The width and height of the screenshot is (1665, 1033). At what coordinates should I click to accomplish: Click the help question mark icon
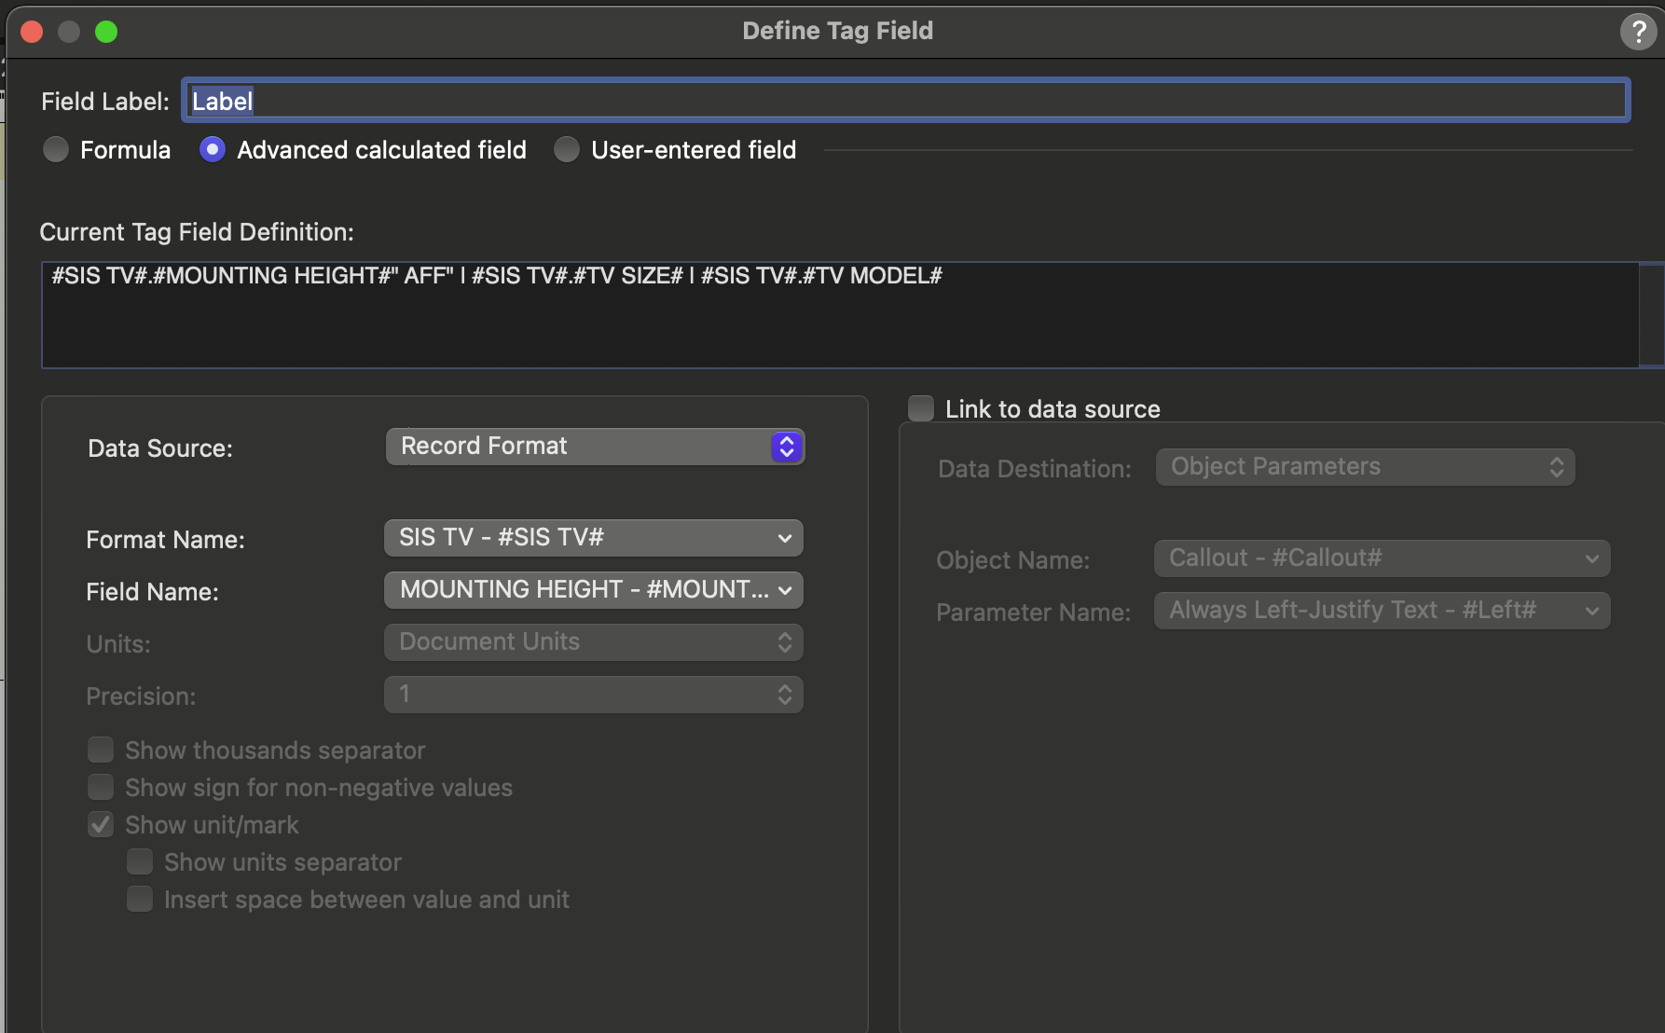pyautogui.click(x=1637, y=32)
